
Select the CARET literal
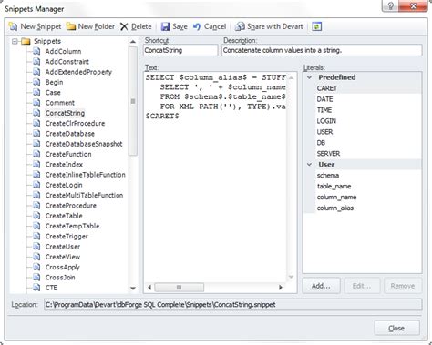tap(327, 88)
